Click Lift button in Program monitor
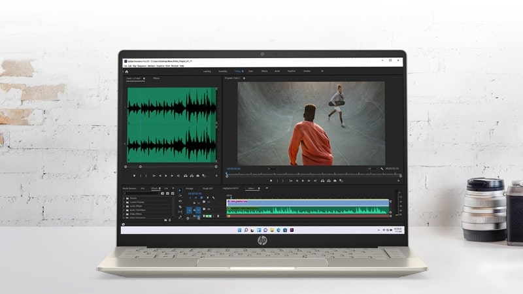The image size is (523, 294). pos(322,181)
